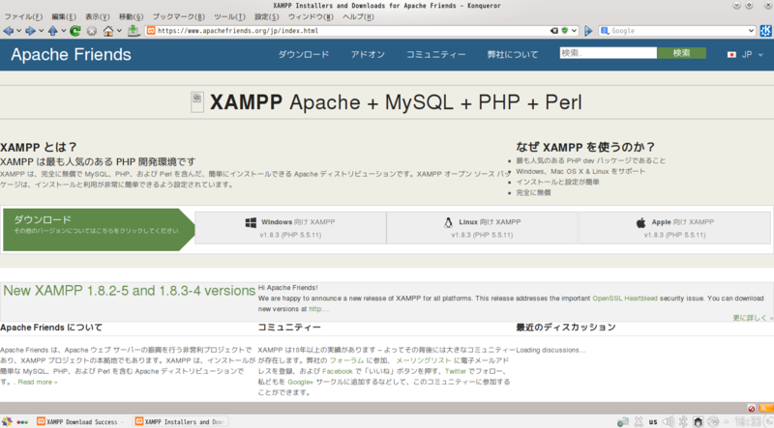
Task: Click the Google search bar field
Action: coord(679,31)
